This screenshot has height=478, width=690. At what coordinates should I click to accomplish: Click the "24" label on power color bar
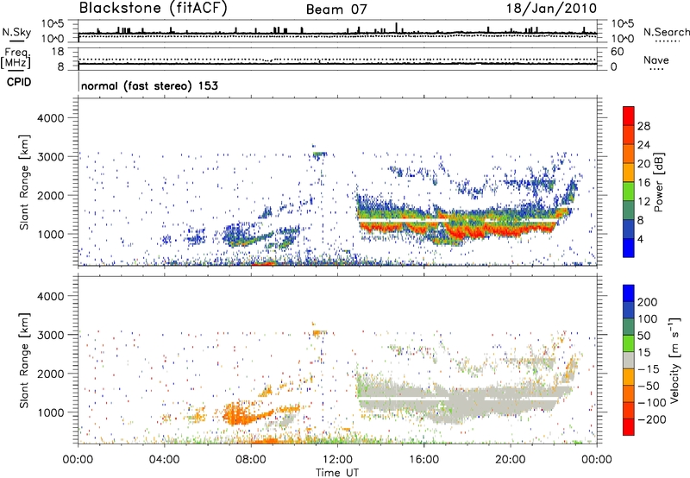click(643, 145)
